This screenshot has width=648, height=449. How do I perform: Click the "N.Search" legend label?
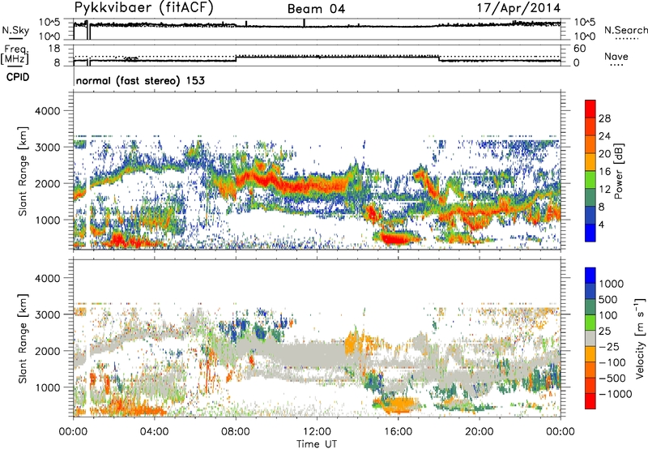pos(625,30)
